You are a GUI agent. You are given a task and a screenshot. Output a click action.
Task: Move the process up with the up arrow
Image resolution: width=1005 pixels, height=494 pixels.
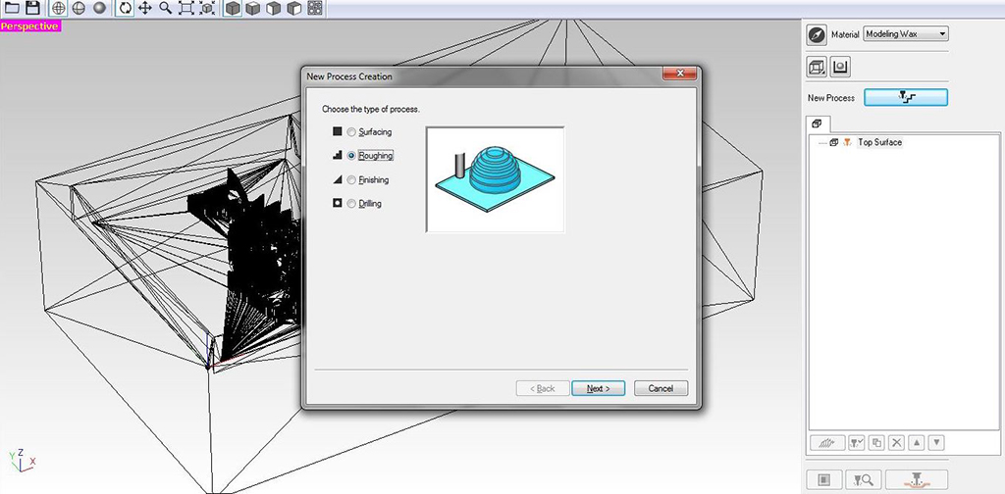(917, 443)
